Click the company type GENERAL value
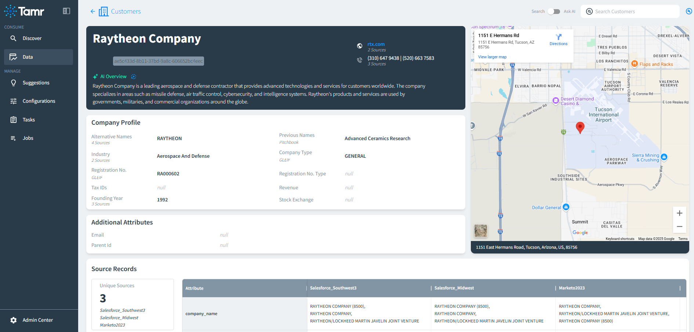 [x=355, y=156]
